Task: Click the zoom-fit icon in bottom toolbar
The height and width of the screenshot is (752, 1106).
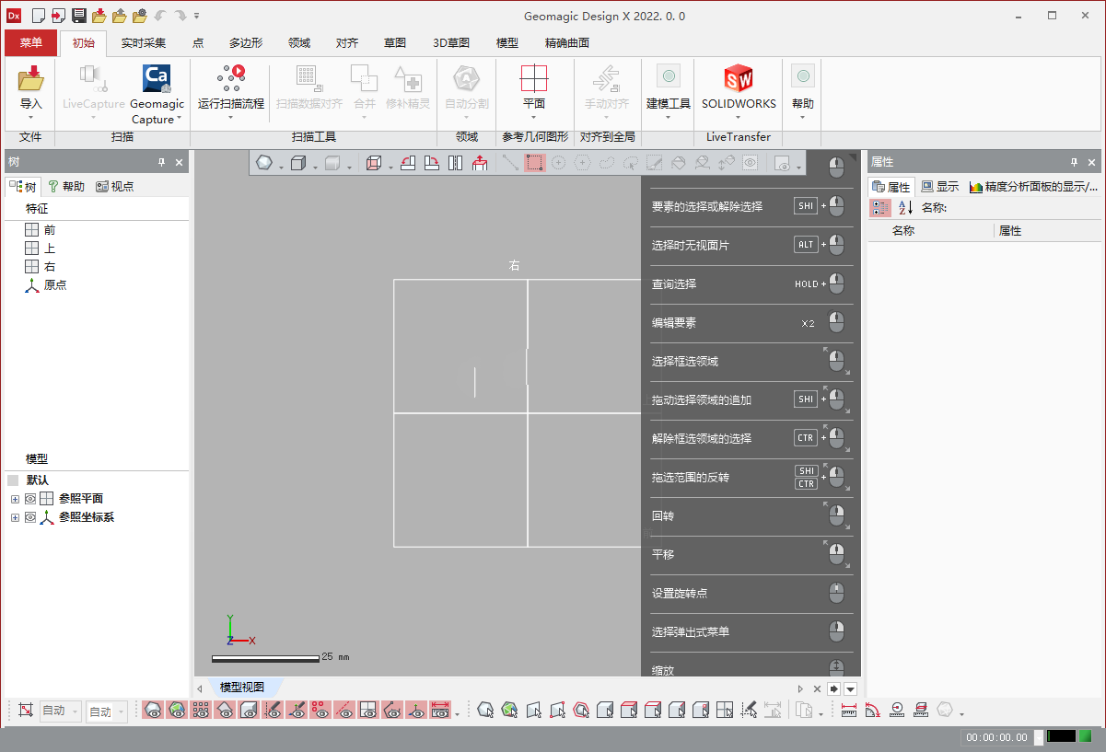Action: tap(25, 711)
